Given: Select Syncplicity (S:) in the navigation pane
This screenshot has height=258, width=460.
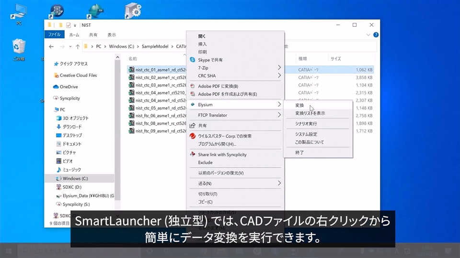Looking at the screenshot, I should pos(76,204).
